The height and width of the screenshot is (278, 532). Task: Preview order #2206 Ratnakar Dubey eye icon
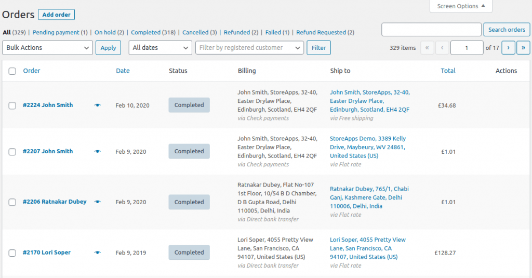pos(97,202)
